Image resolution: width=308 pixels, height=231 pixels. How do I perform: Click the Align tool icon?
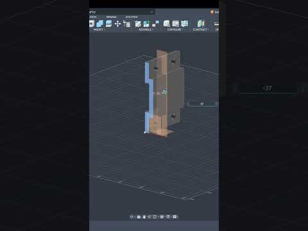(127, 24)
